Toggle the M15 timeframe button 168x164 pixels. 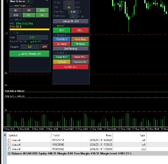(42, 10)
